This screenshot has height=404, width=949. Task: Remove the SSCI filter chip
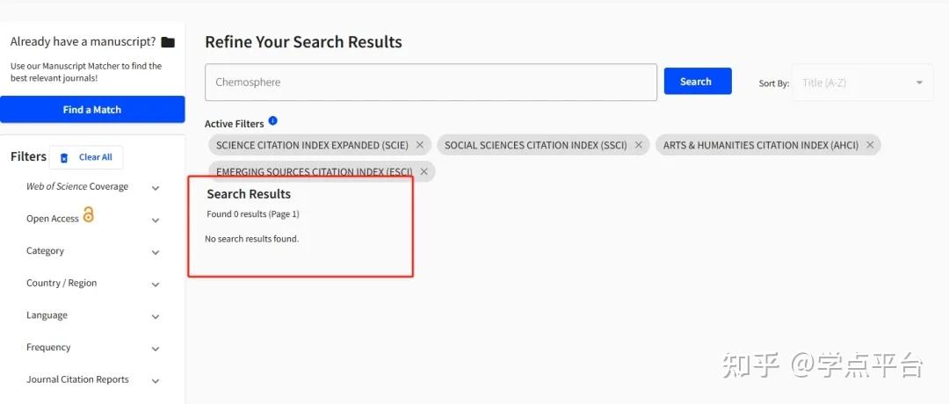(639, 145)
